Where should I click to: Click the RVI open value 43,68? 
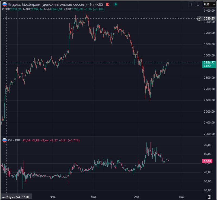pos(26,140)
